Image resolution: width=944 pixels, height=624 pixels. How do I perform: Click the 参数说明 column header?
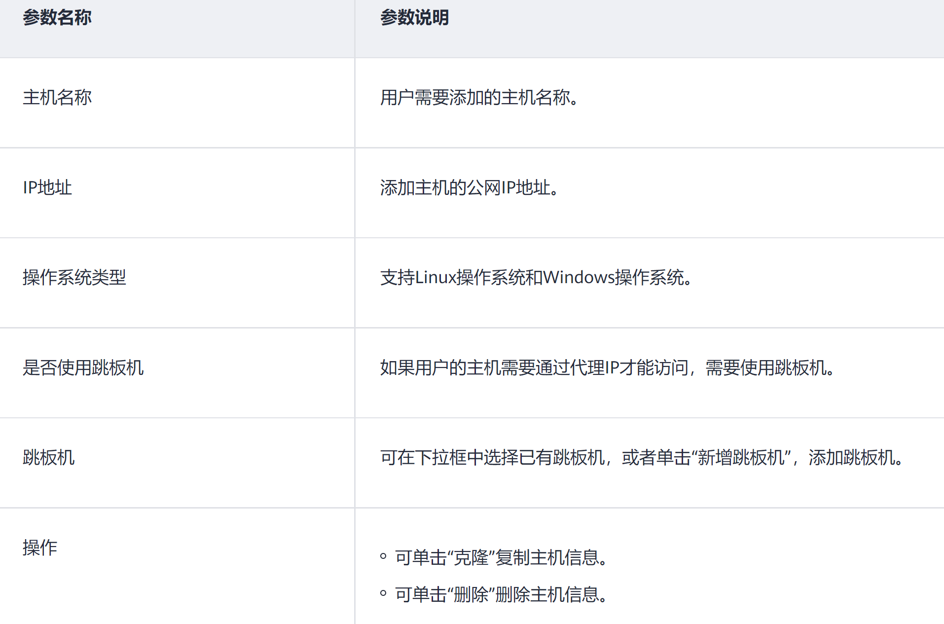(x=414, y=18)
